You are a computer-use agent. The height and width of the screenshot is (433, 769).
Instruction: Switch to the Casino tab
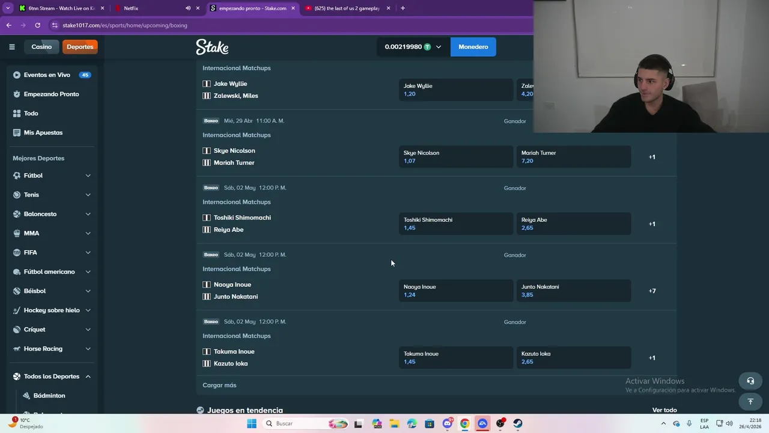41,47
